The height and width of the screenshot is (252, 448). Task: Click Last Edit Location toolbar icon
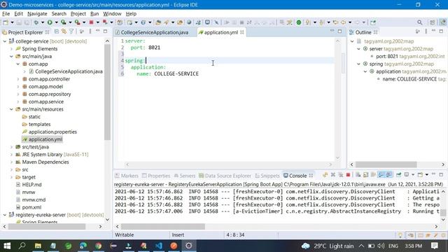point(335,22)
